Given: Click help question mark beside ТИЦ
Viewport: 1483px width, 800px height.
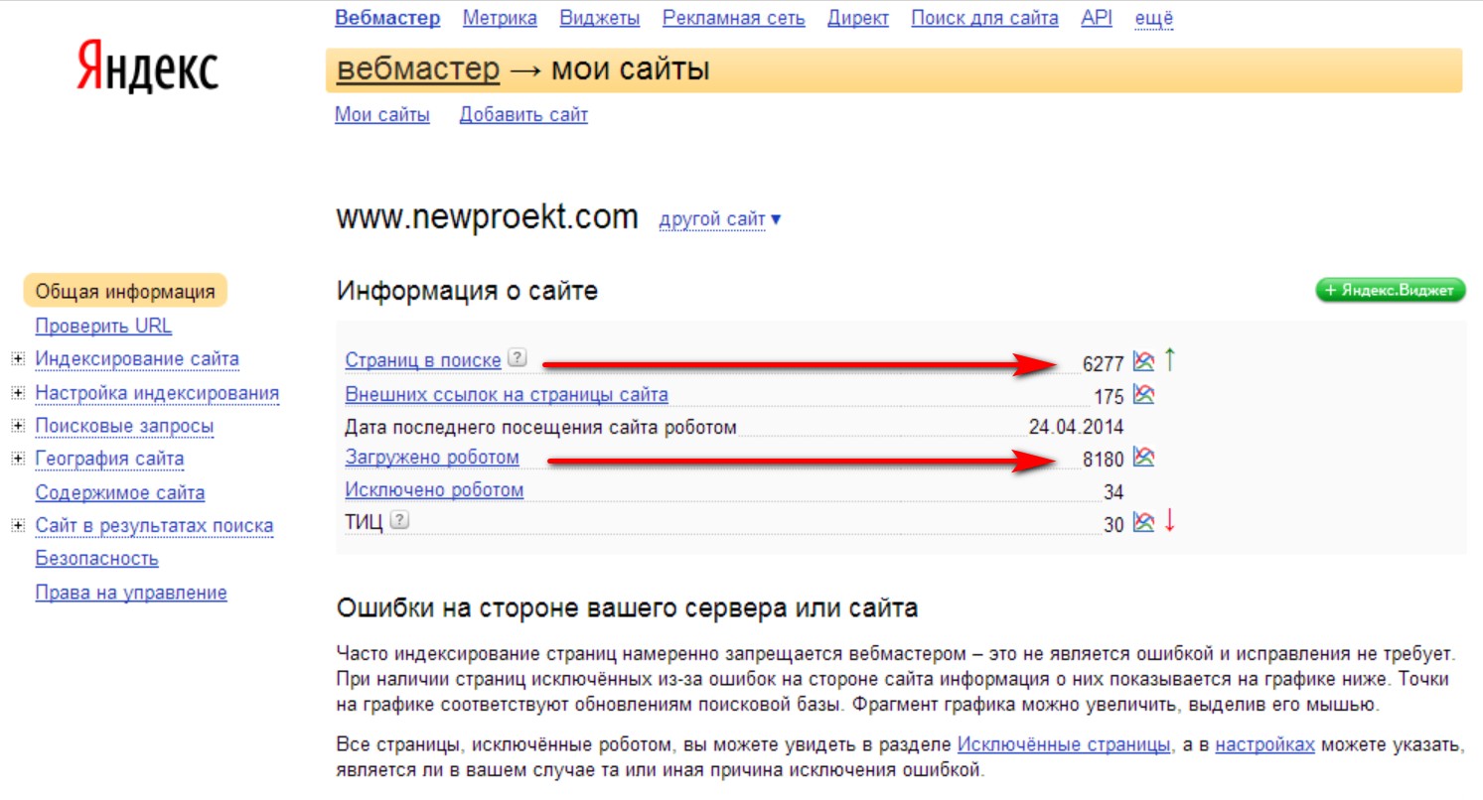Looking at the screenshot, I should pos(399,520).
